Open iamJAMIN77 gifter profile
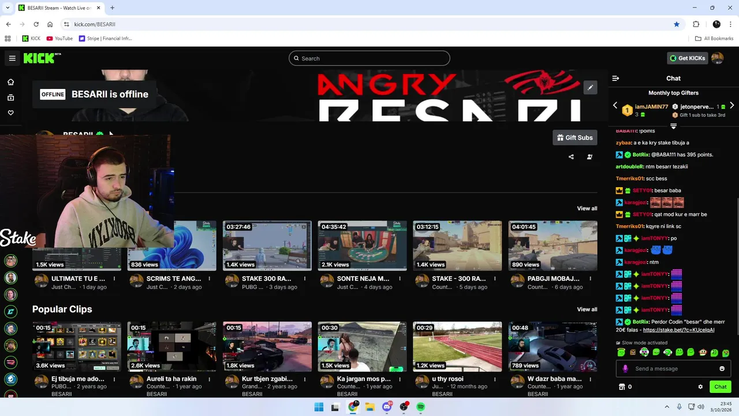Viewport: 739px width, 416px height. click(651, 107)
